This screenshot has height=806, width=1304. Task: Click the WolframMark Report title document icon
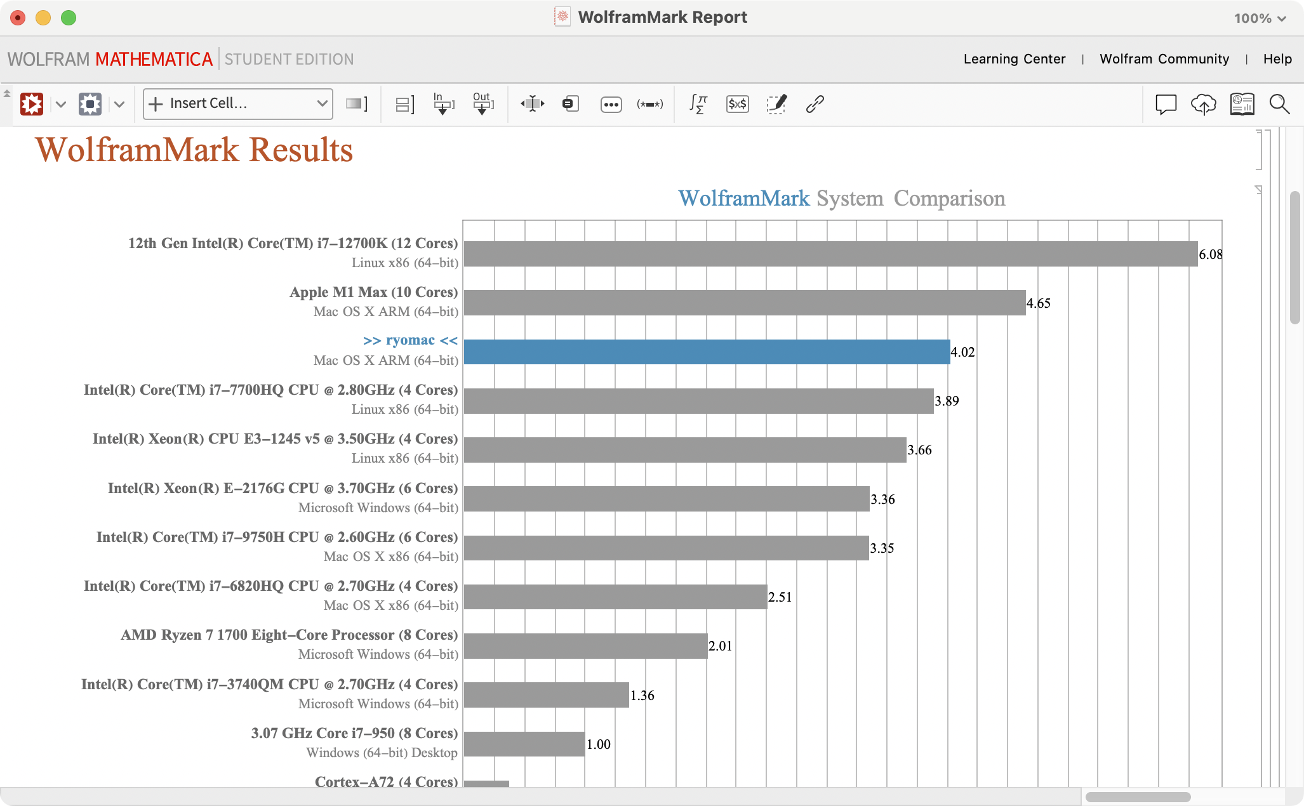pos(562,17)
